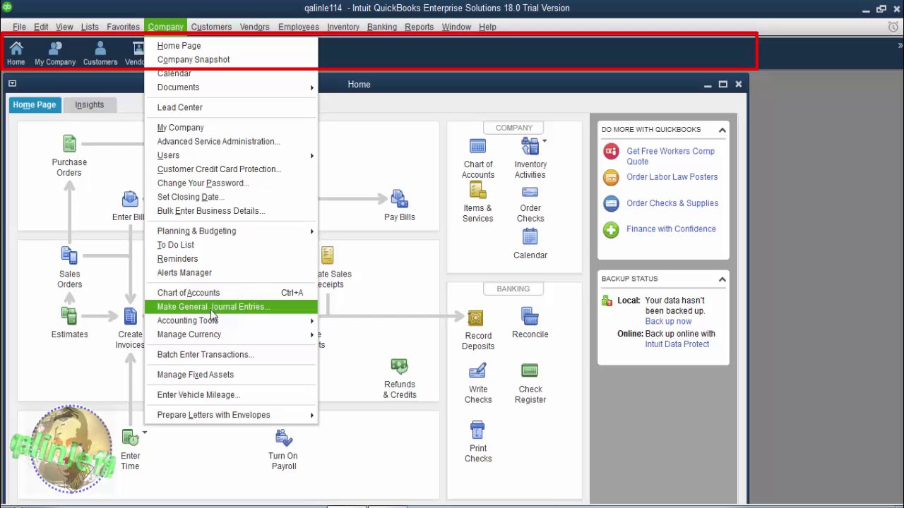The width and height of the screenshot is (904, 508).
Task: Select Home Page menu item
Action: 232,46
